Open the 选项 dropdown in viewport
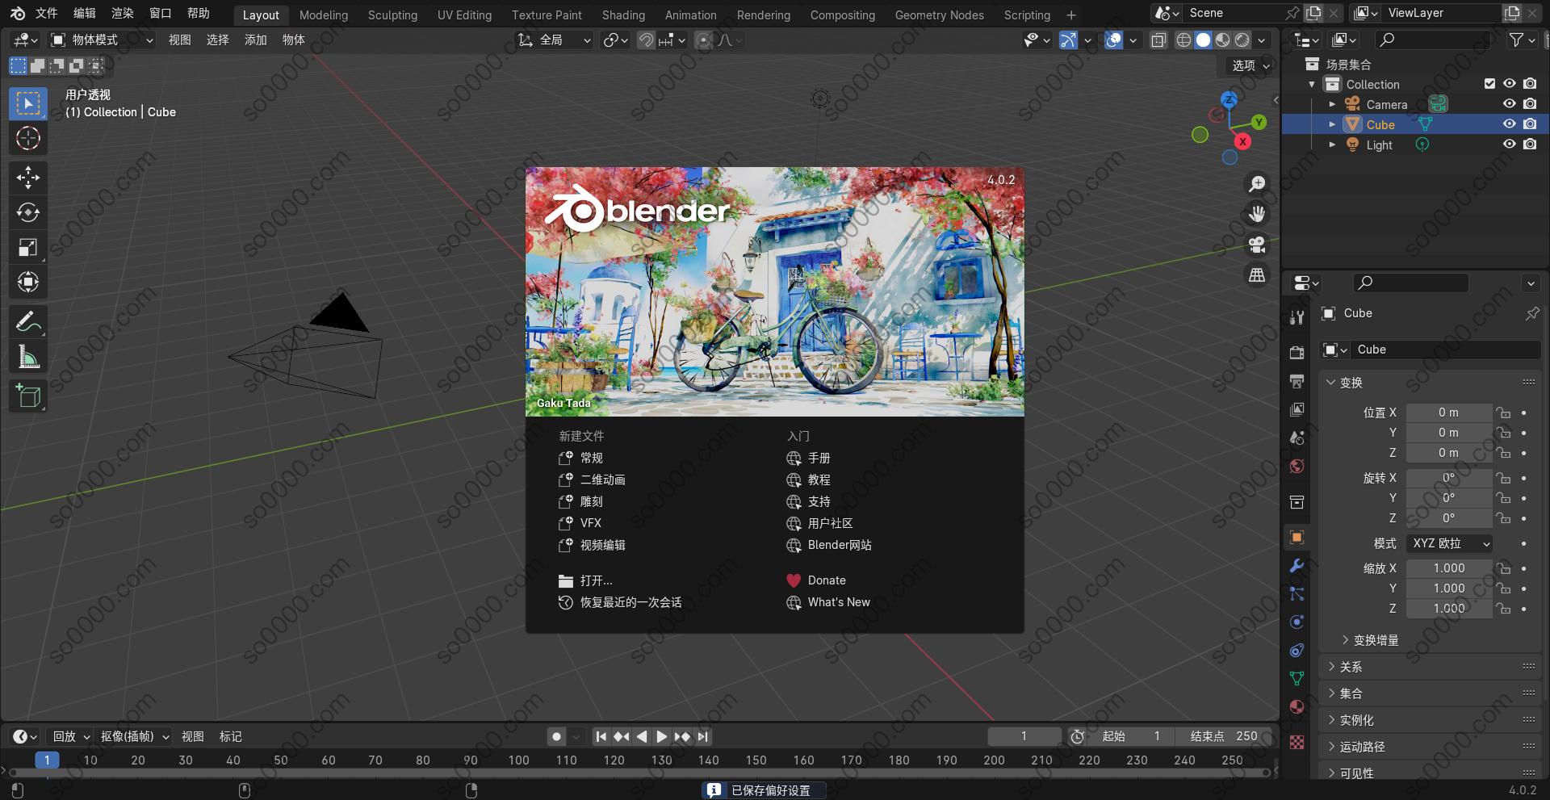Image resolution: width=1550 pixels, height=800 pixels. [x=1250, y=65]
